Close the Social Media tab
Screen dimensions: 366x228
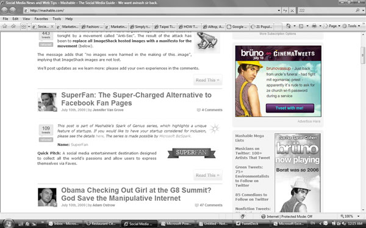(x=52, y=27)
